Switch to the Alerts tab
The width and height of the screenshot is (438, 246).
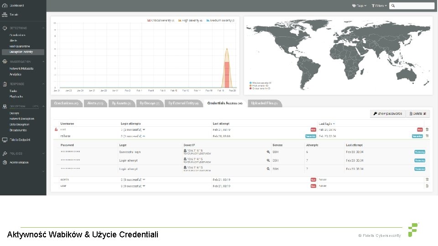tap(95, 103)
